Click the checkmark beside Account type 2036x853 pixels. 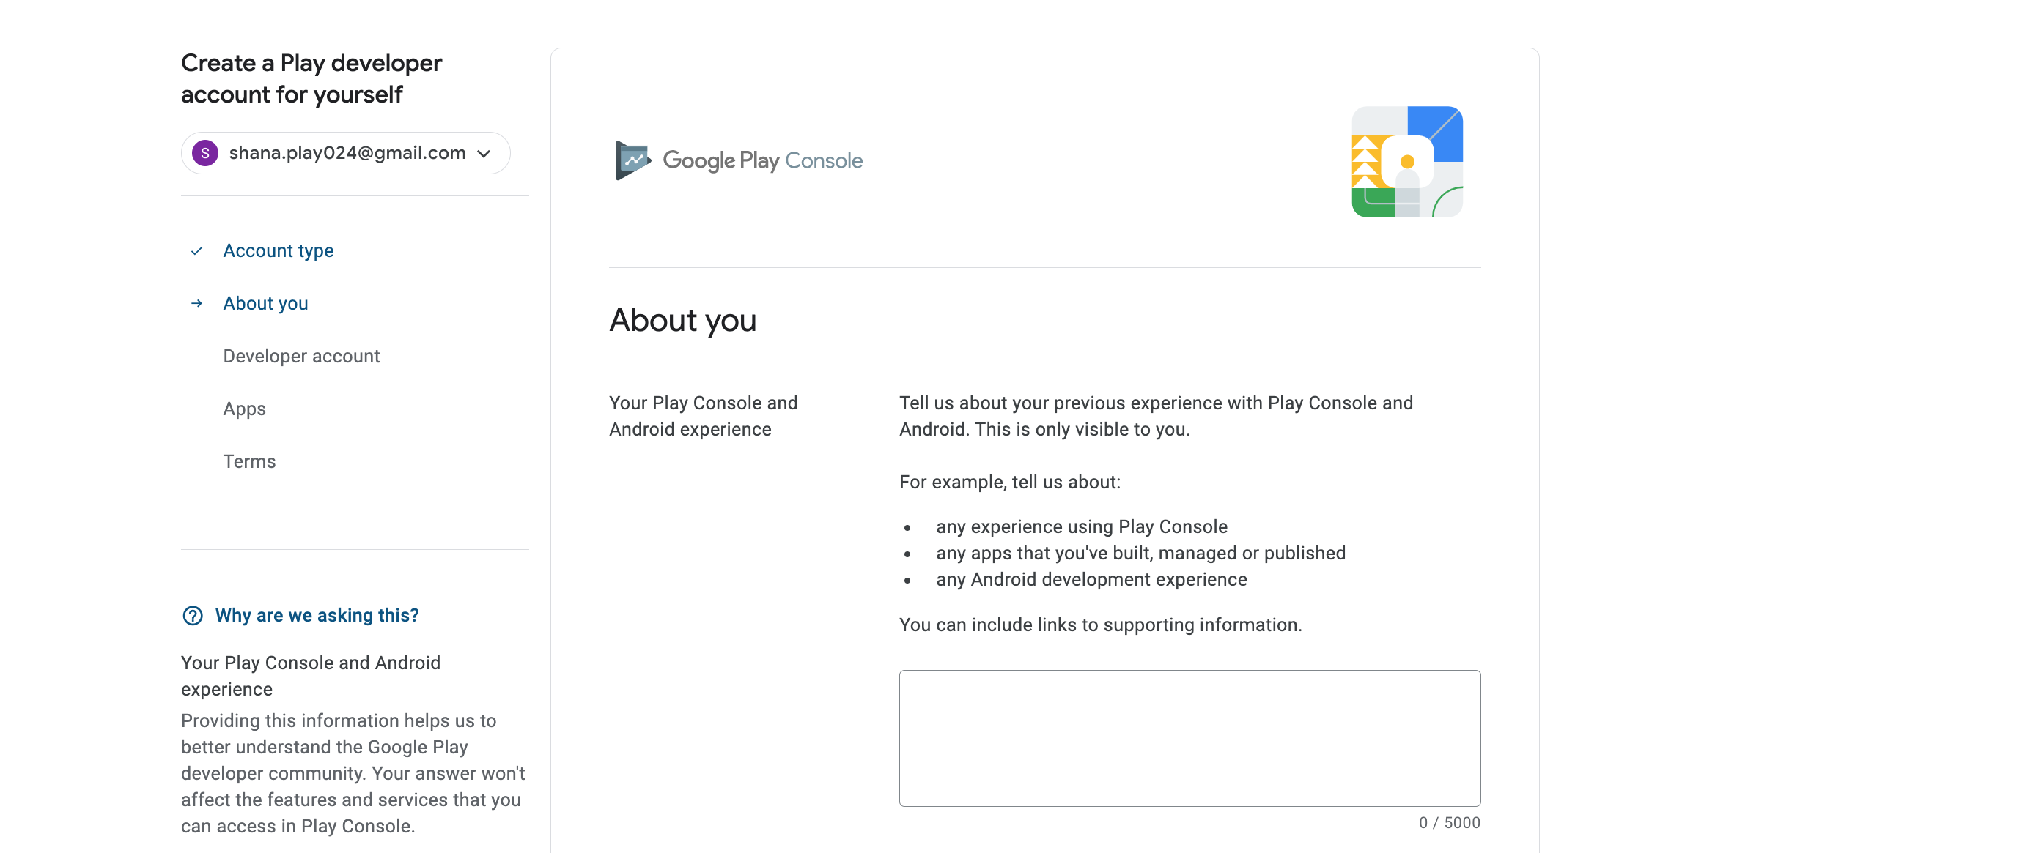(197, 251)
